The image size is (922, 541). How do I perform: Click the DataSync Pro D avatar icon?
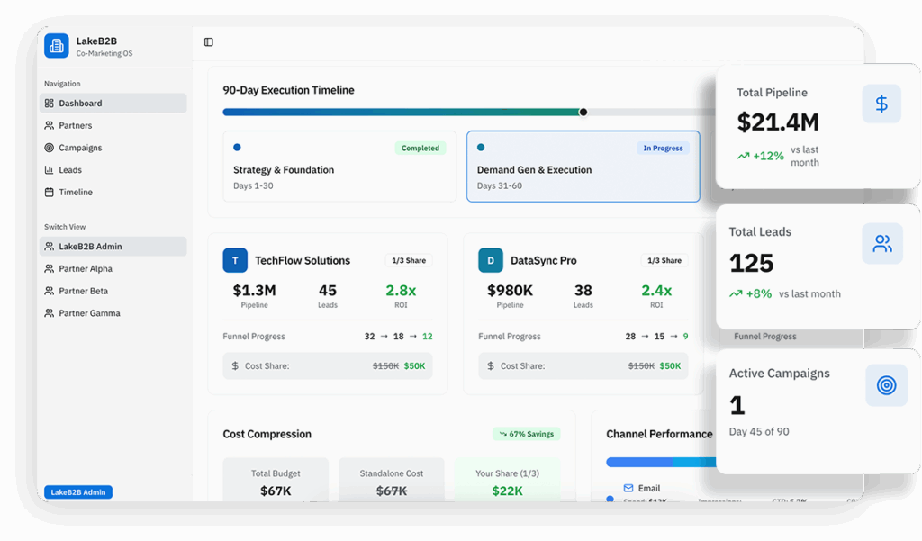[491, 260]
